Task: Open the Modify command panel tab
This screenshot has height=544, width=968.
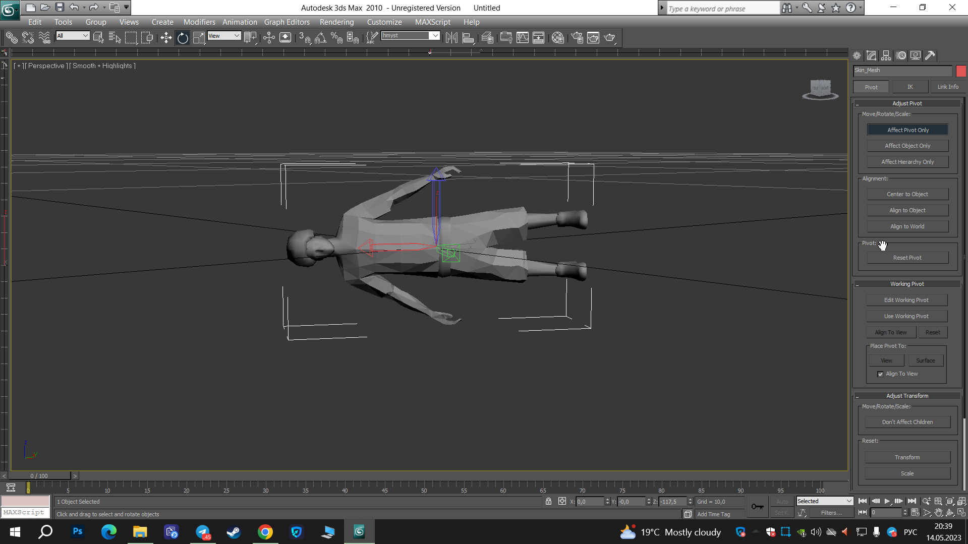Action: [x=871, y=55]
